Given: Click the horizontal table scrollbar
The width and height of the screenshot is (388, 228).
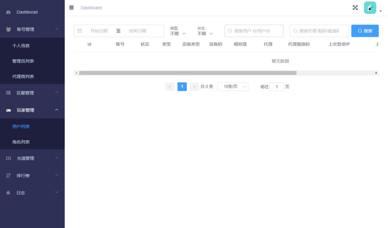Looking at the screenshot, I should coord(188,73).
